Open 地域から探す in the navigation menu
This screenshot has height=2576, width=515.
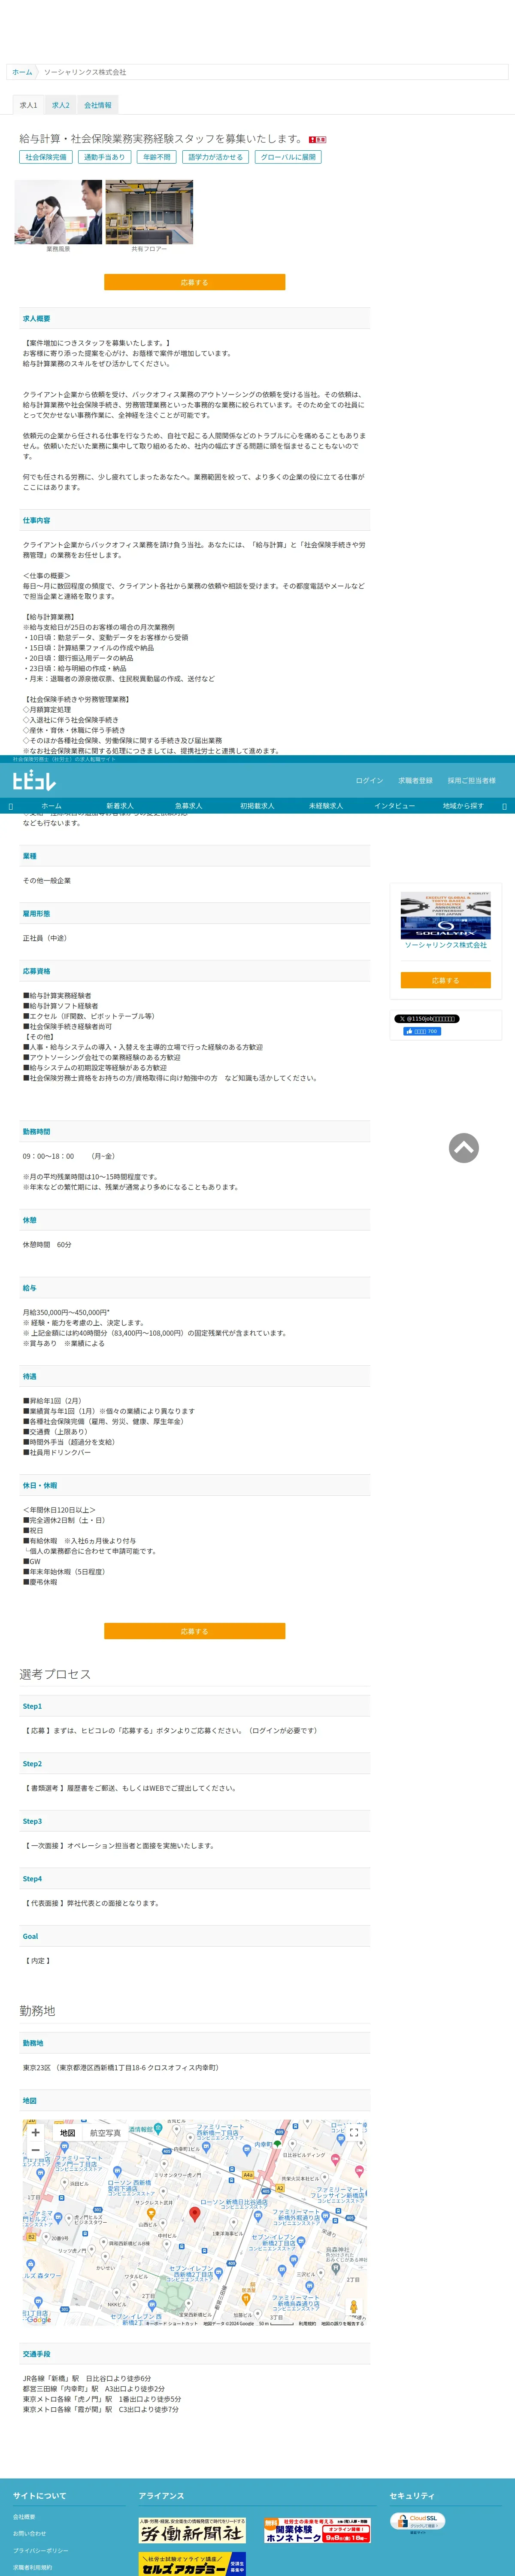click(x=463, y=806)
